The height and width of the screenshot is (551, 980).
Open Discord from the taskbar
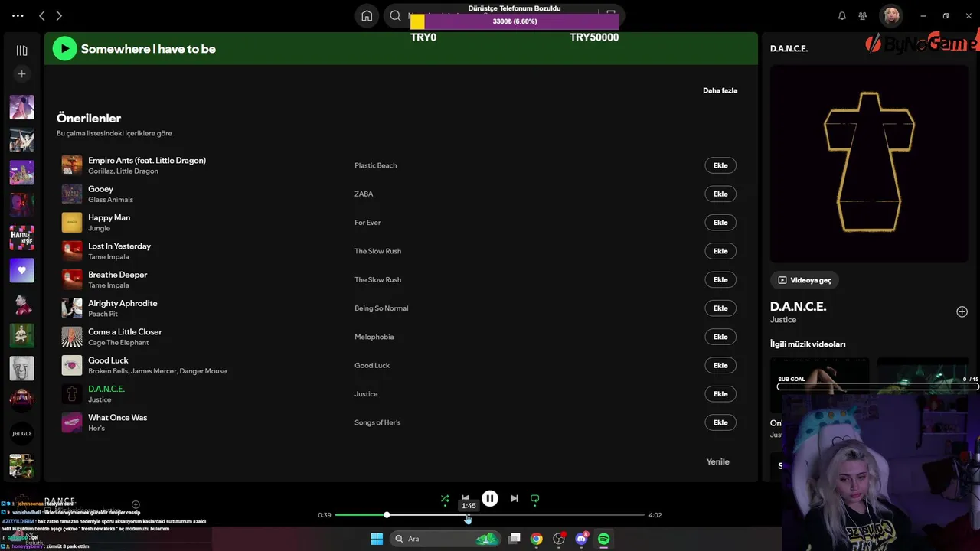582,539
